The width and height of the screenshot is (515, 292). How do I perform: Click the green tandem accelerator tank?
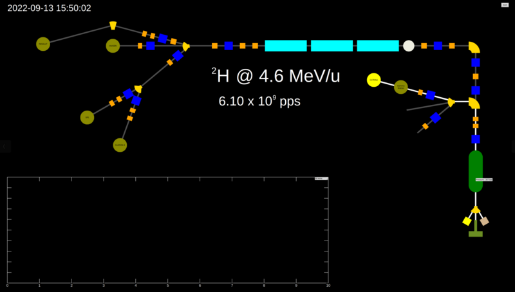coord(476,171)
